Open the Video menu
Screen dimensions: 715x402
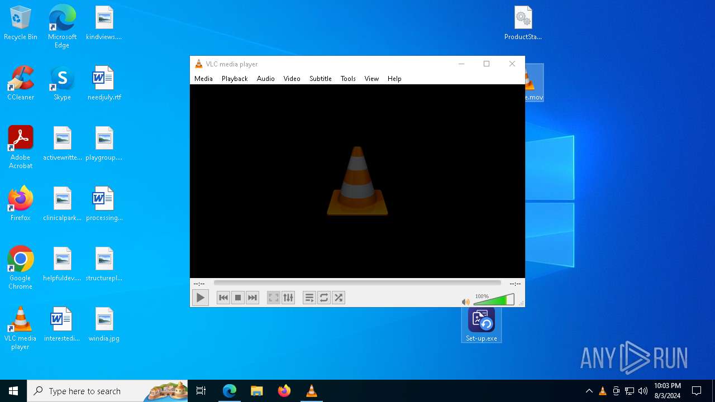pyautogui.click(x=292, y=79)
